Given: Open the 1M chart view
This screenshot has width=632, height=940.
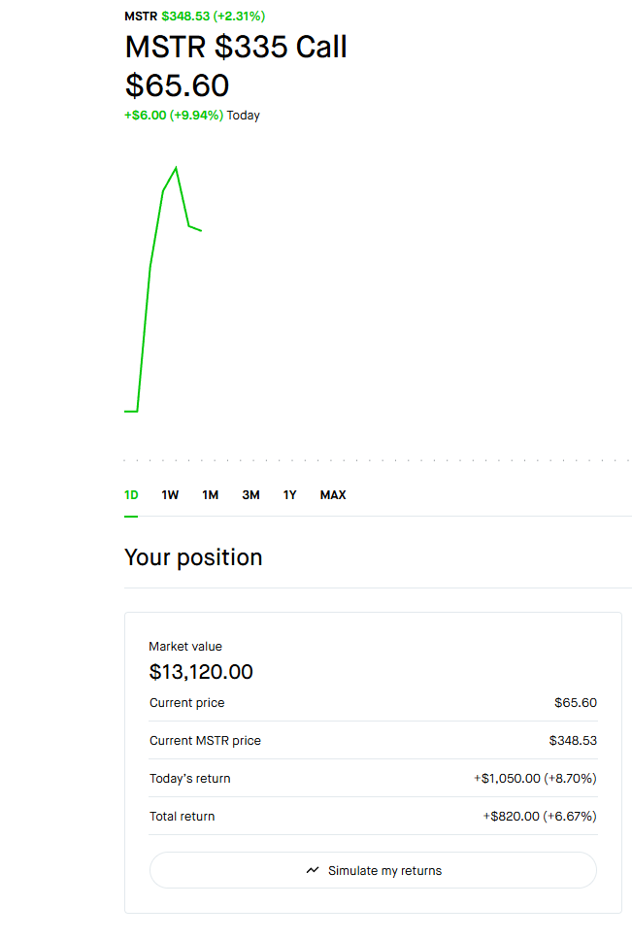Looking at the screenshot, I should [210, 494].
